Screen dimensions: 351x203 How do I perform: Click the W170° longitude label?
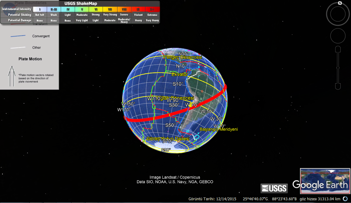[124, 110]
